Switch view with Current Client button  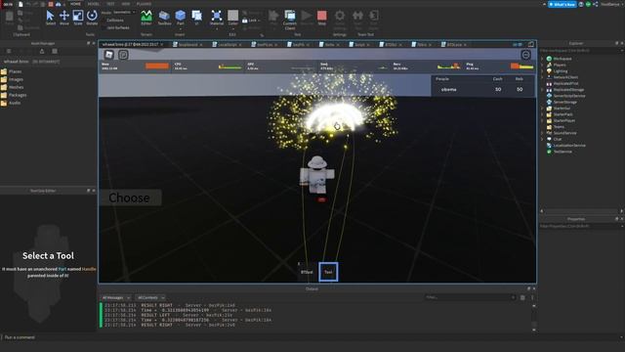290,20
